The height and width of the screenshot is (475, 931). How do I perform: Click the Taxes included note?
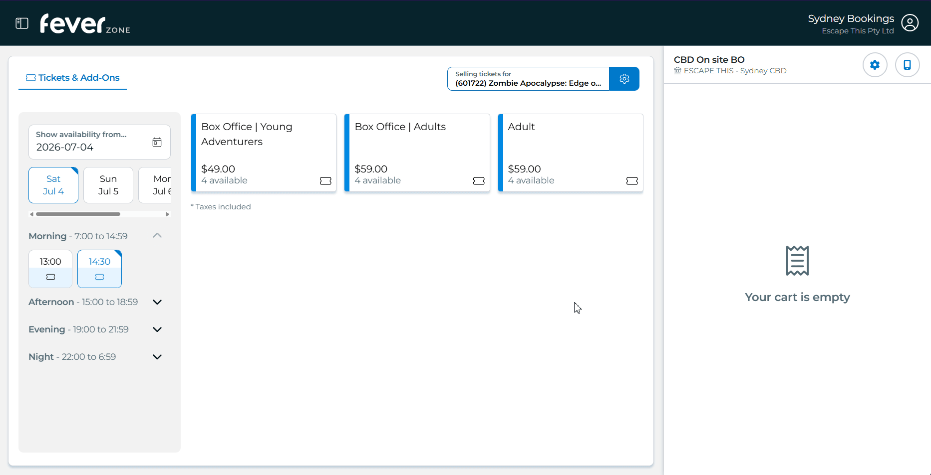(x=221, y=207)
